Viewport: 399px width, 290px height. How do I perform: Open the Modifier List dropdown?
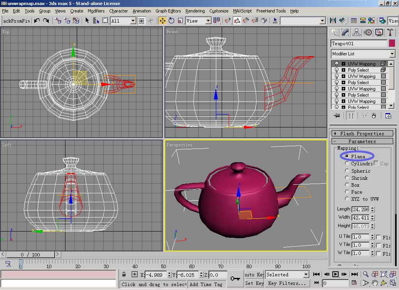[392, 54]
